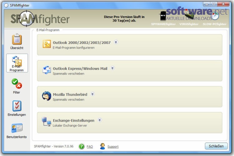Open the SLOW-PCfighter link
The width and height of the screenshot is (234, 156).
214,24
